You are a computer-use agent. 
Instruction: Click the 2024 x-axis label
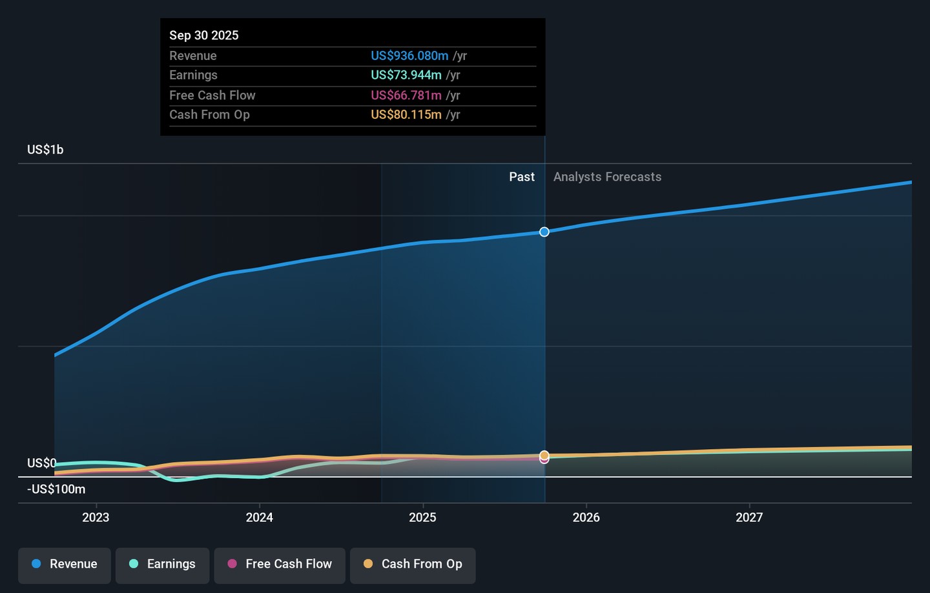[259, 518]
